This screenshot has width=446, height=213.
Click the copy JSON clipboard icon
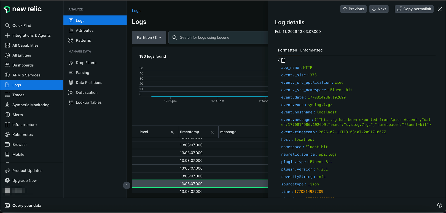(283, 60)
